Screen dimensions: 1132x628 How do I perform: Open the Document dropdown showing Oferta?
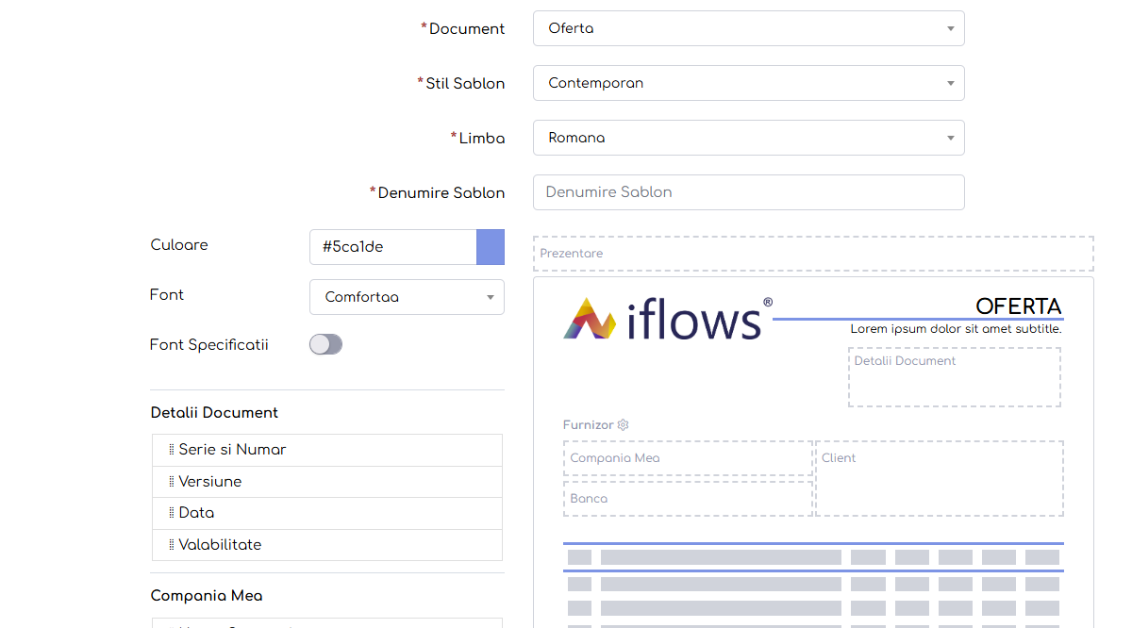point(748,28)
